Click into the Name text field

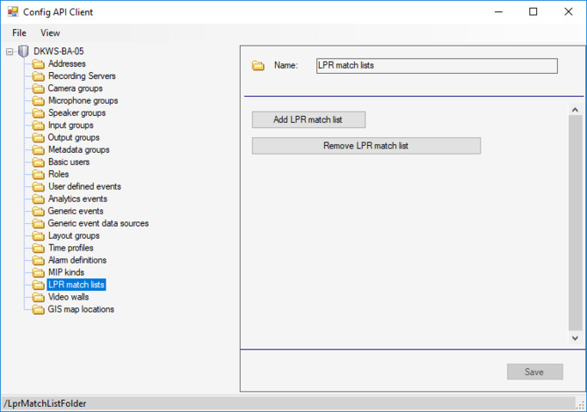click(x=436, y=65)
